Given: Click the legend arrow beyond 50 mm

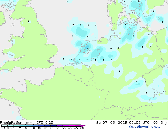Looking at the screenshot, I should coord(84,126).
